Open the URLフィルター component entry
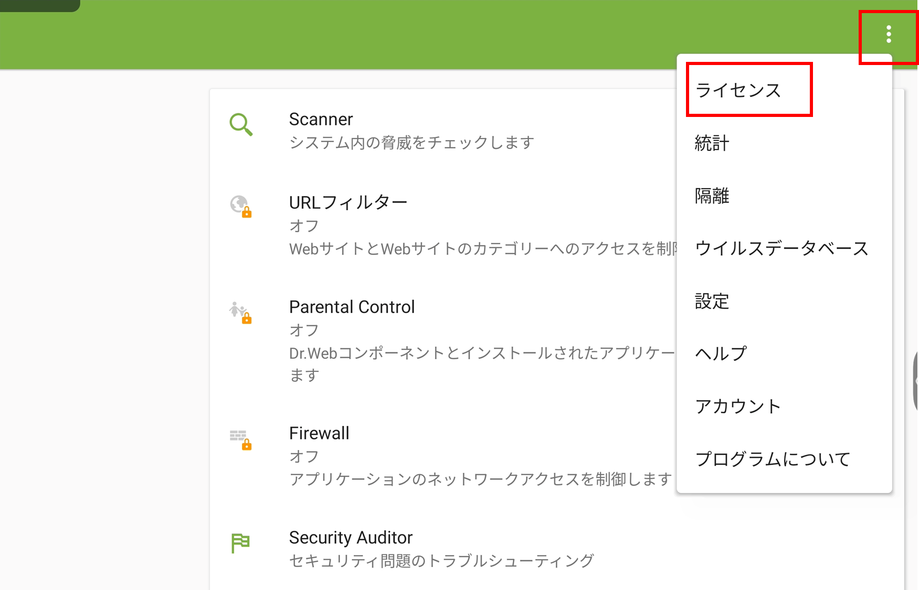 [348, 202]
